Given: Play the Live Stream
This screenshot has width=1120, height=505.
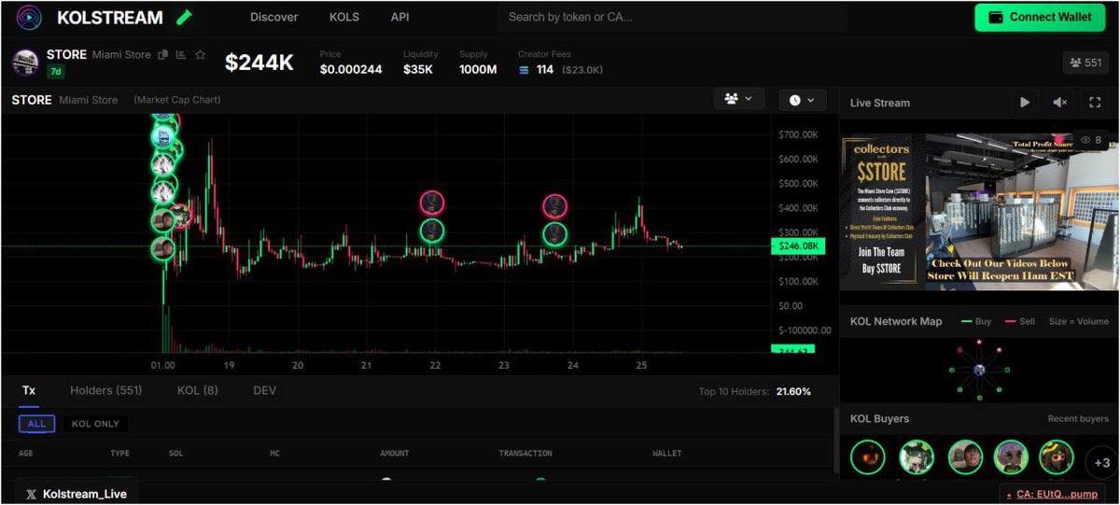Looking at the screenshot, I should 1025,103.
